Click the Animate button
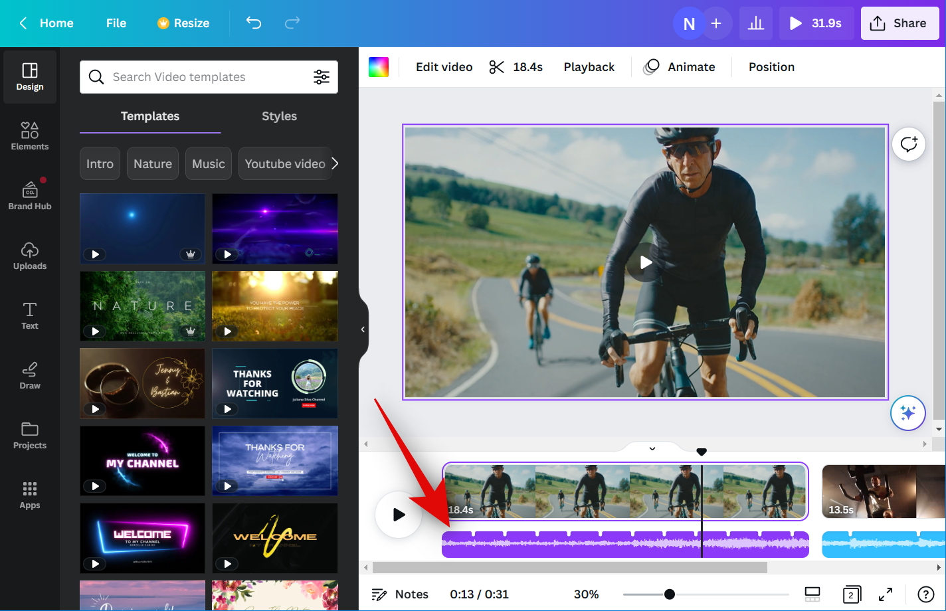This screenshot has height=611, width=946. point(680,67)
